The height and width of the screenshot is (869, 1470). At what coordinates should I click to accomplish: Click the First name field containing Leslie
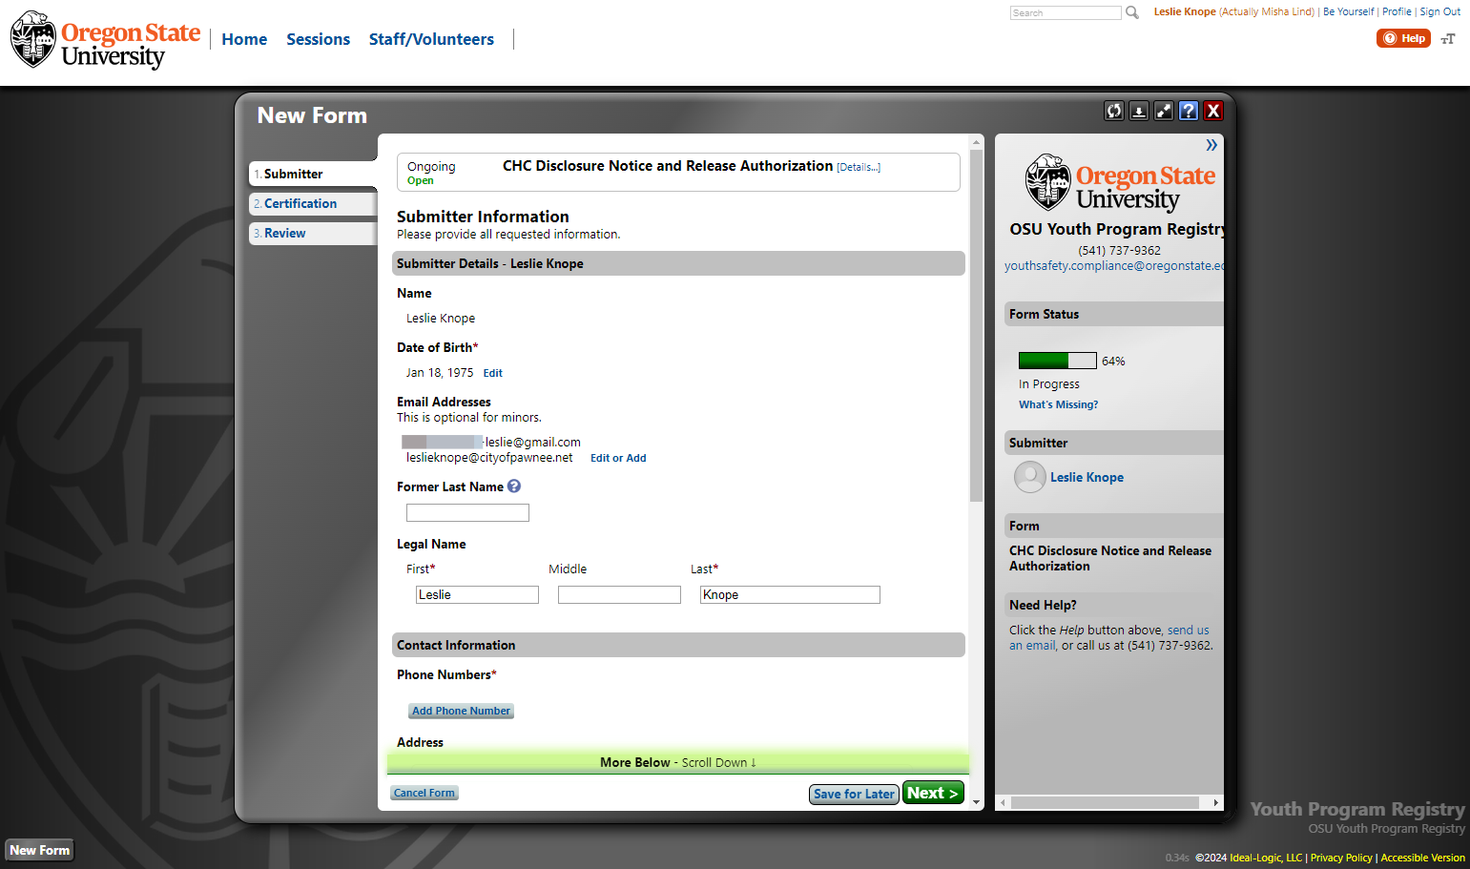click(477, 594)
